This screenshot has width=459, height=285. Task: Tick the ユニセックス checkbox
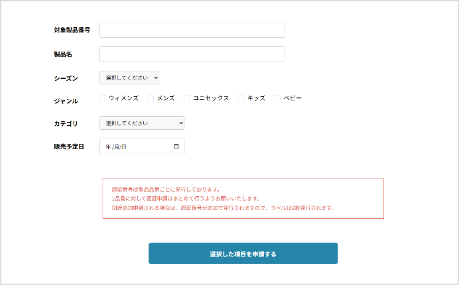187,98
